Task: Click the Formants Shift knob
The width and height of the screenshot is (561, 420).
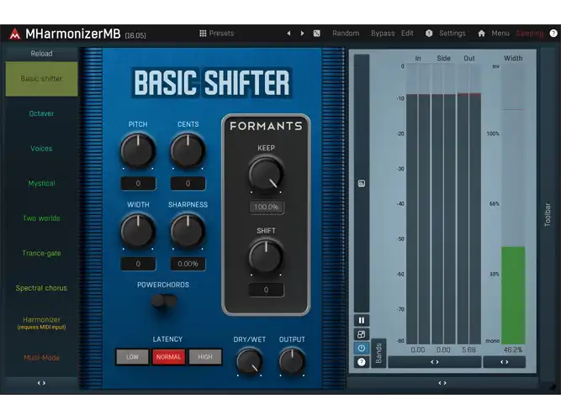Action: coord(266,257)
